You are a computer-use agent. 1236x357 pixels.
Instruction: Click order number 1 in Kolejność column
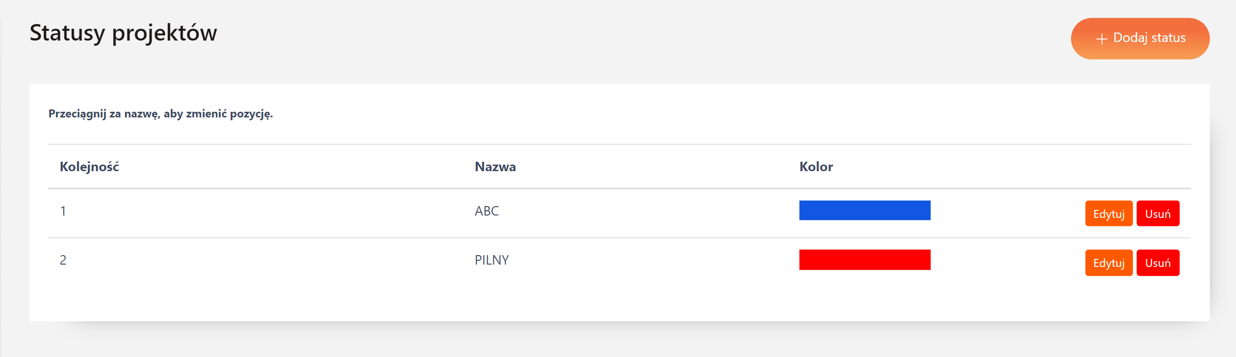pos(63,211)
